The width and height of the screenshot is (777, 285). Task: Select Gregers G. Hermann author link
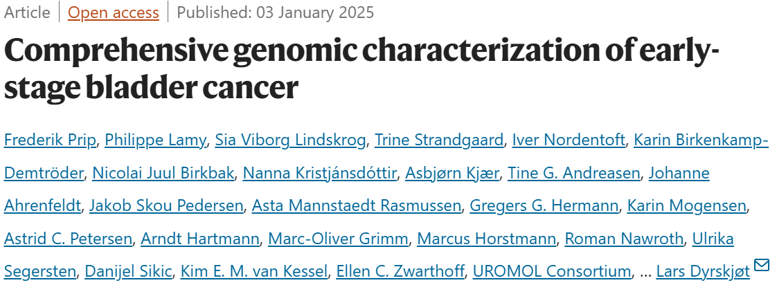click(544, 206)
